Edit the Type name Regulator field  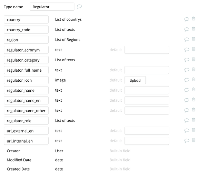point(52,7)
